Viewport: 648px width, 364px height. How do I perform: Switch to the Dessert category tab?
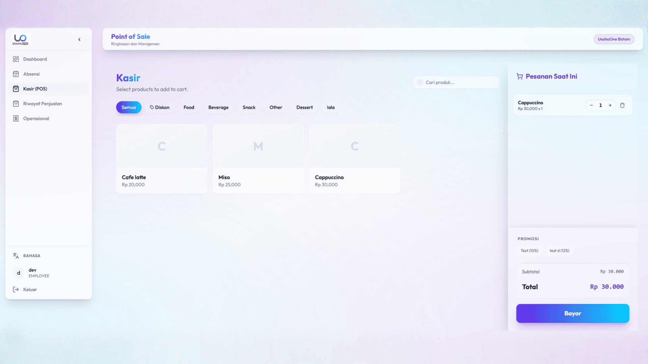pyautogui.click(x=304, y=107)
